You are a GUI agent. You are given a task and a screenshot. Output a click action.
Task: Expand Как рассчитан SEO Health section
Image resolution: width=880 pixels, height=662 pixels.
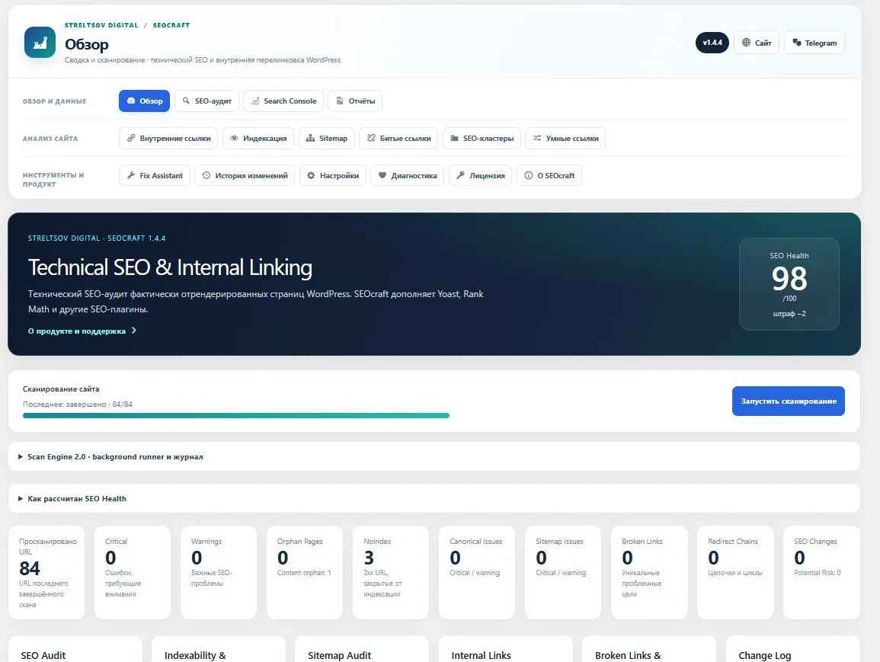tap(434, 498)
